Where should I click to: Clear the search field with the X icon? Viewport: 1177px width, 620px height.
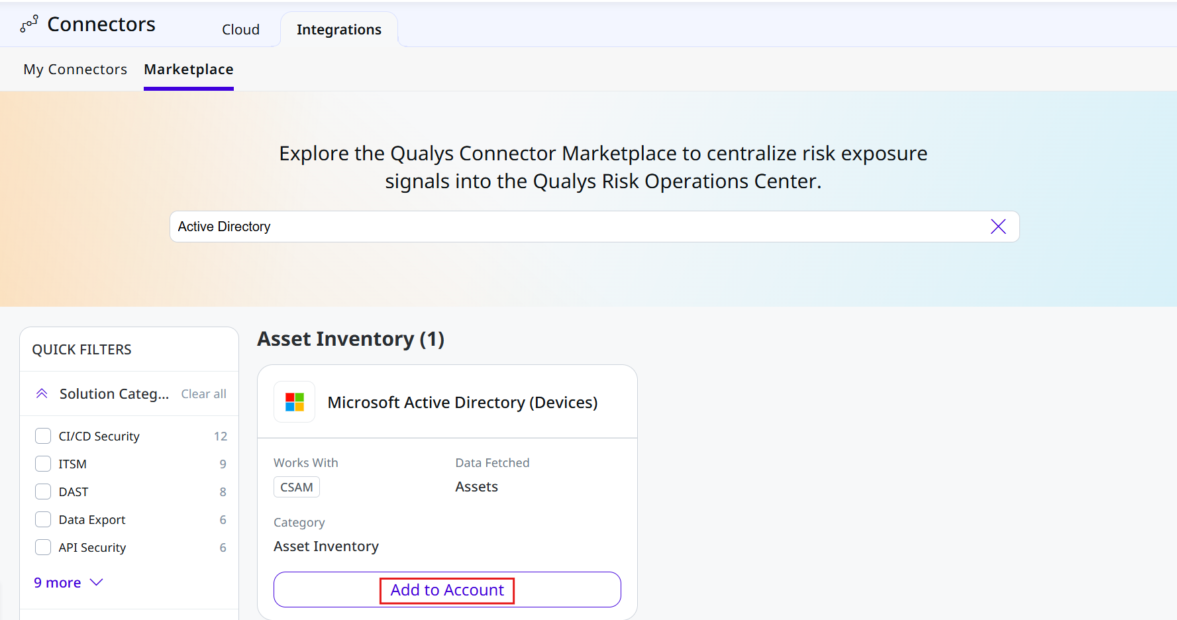(x=998, y=227)
